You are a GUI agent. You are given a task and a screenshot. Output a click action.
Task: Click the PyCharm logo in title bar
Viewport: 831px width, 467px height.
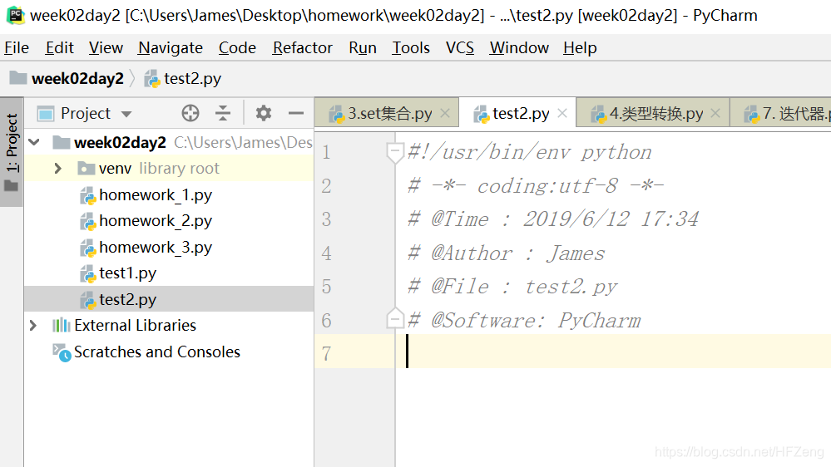coord(15,15)
